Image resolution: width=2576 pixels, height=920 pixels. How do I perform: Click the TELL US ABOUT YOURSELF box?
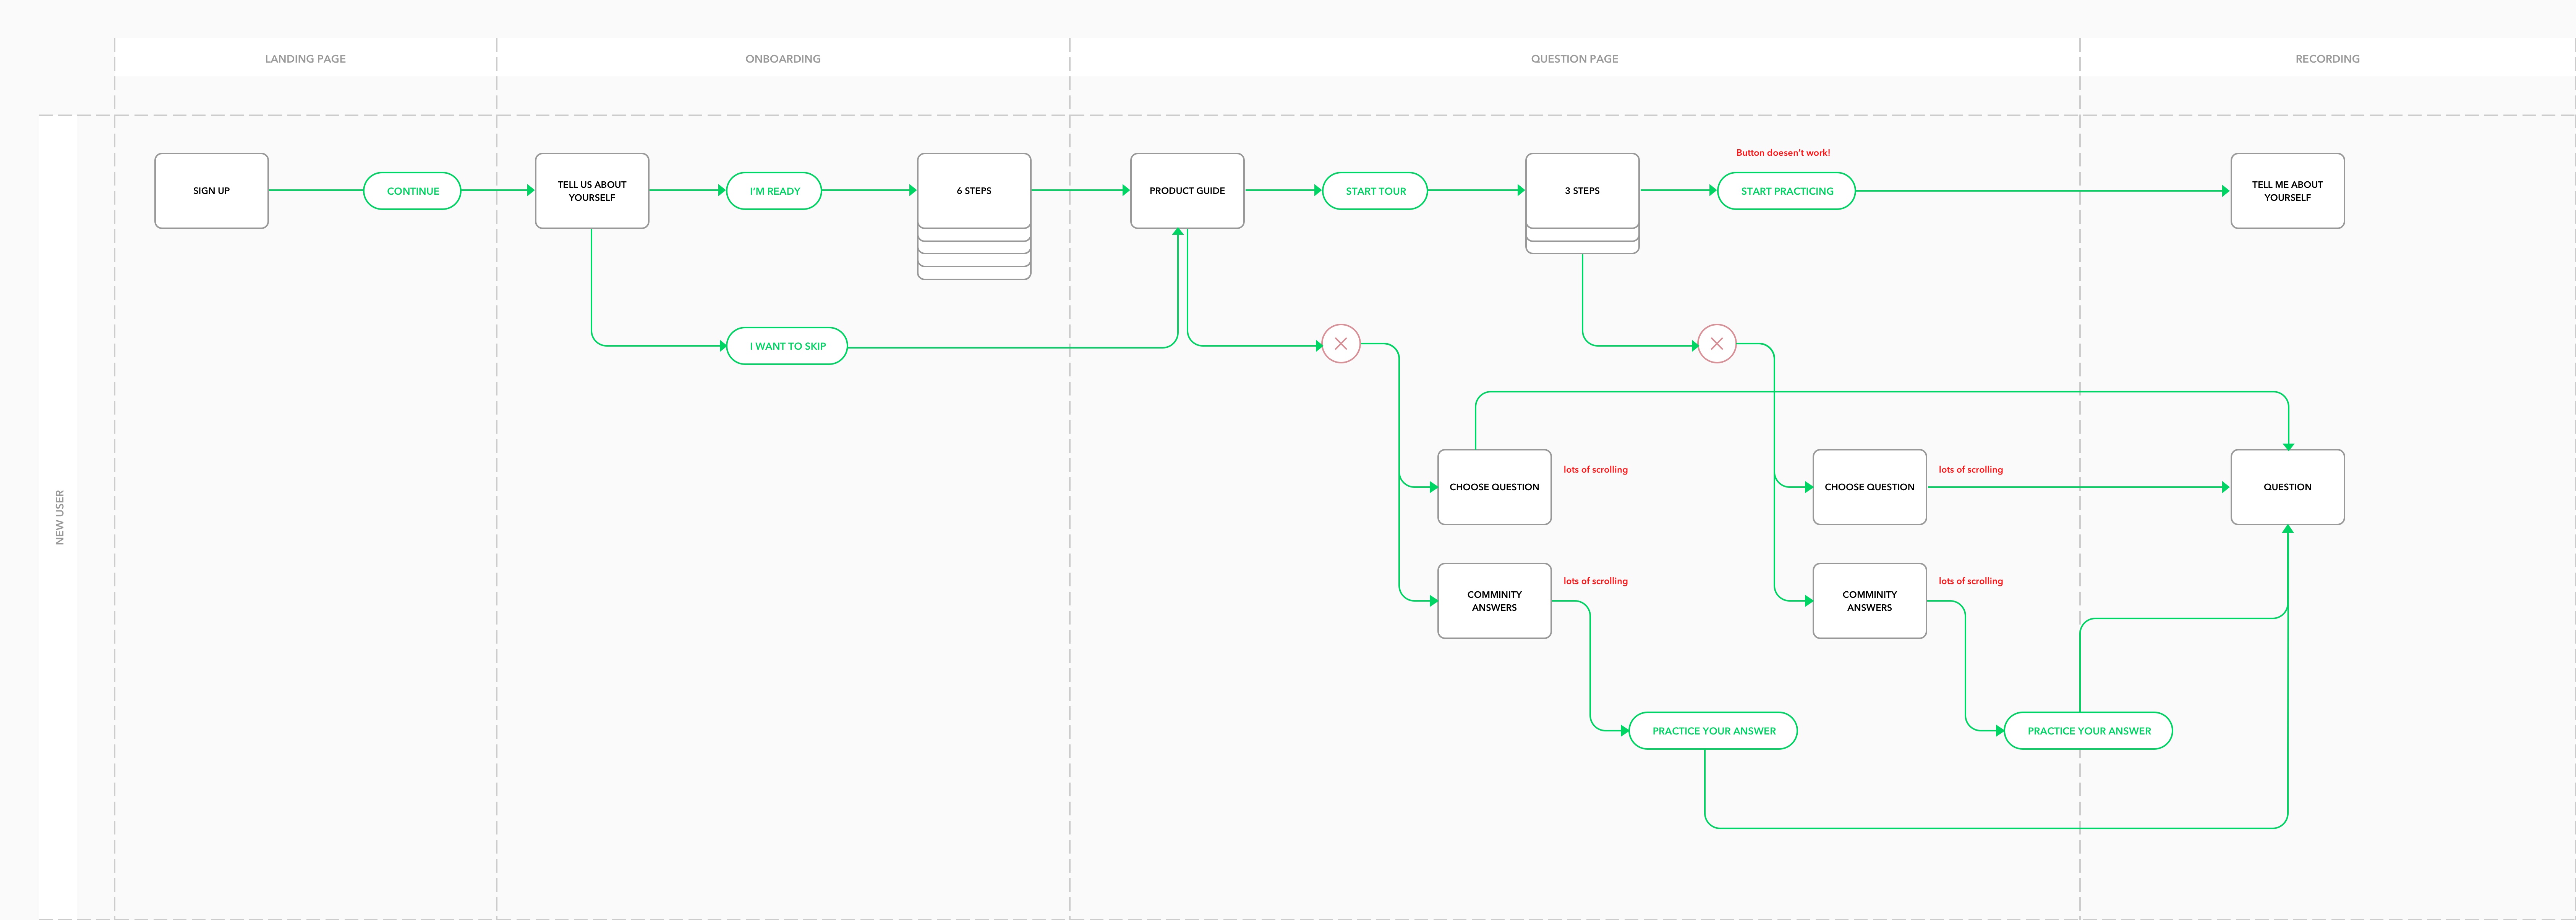592,191
